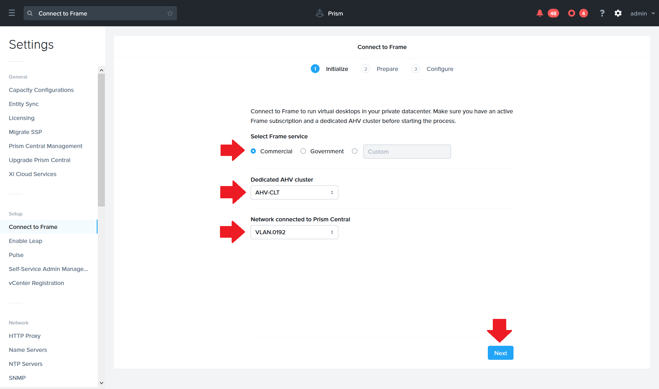Click the Settings heading

tap(31, 45)
